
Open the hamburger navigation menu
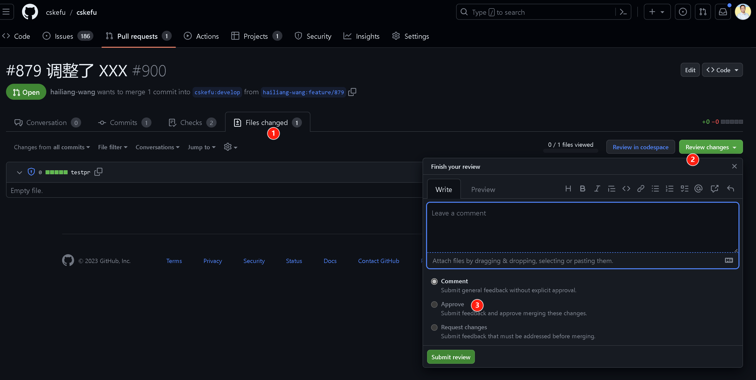(x=6, y=12)
